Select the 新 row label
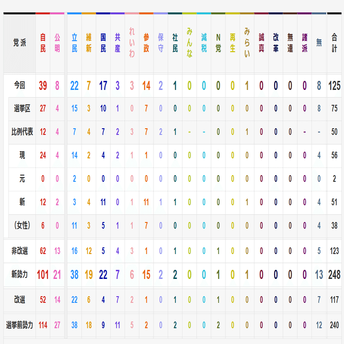Screen dimensions: 344x344 (x=22, y=202)
